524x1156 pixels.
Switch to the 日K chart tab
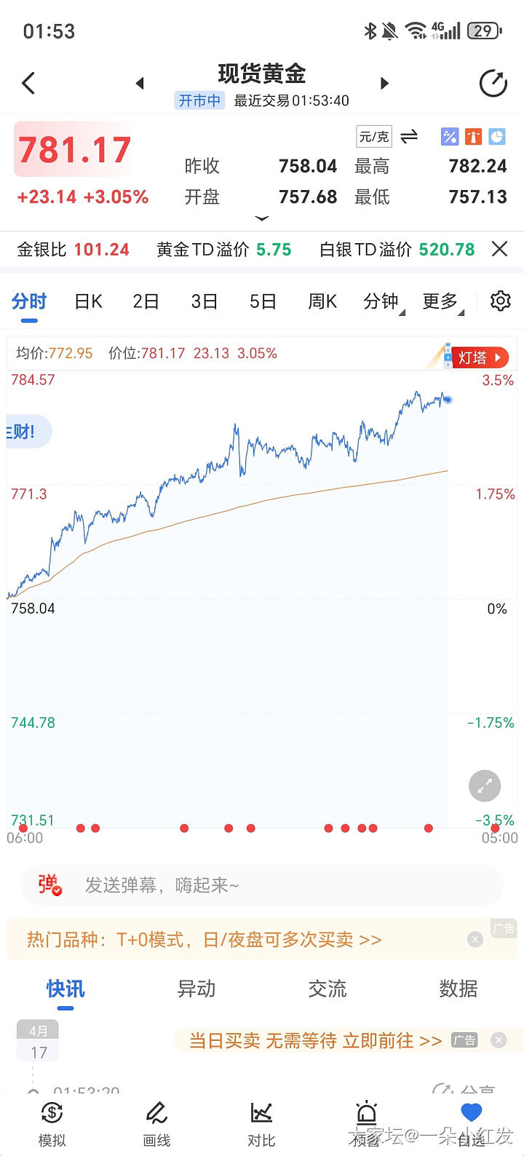(x=89, y=301)
